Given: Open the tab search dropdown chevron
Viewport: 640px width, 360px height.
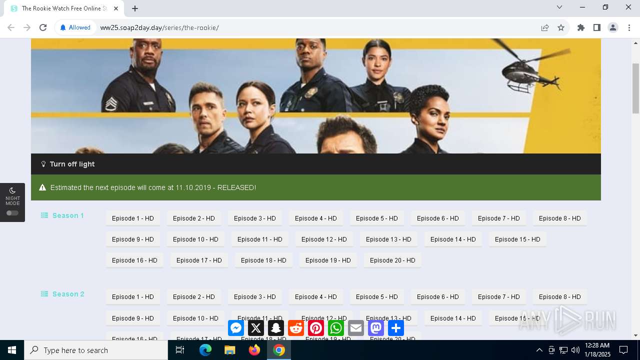Looking at the screenshot, I should point(559,7).
